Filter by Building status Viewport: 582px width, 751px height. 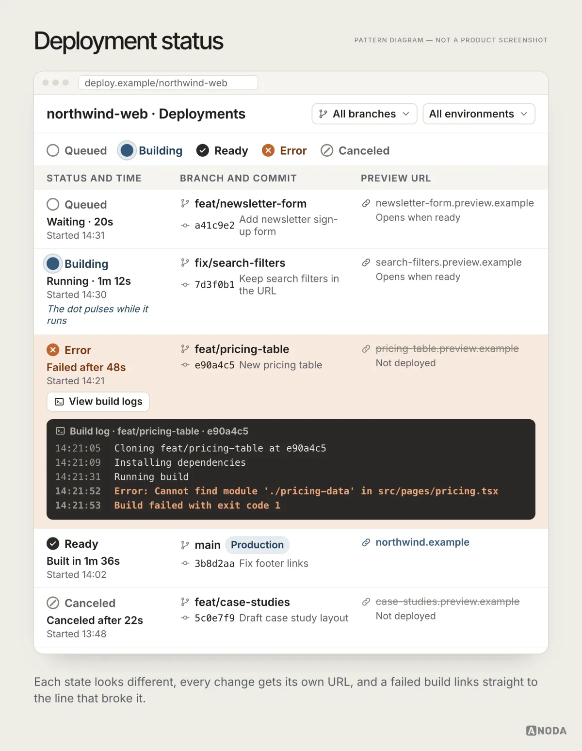151,151
